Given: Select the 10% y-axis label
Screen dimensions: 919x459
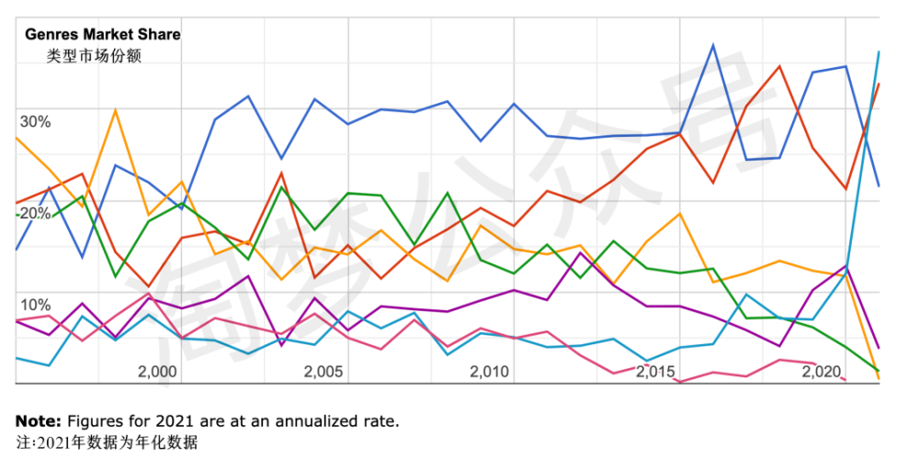Looking at the screenshot, I should [x=35, y=305].
